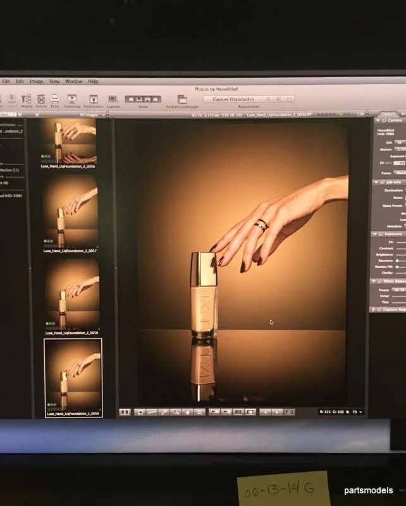
Task: Open the Shutter speed control
Action: click(400, 149)
